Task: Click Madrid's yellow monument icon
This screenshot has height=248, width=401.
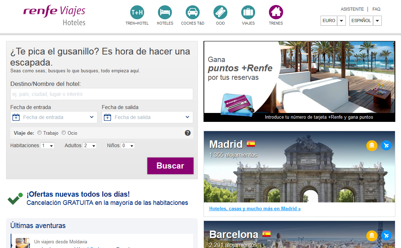Action: 372,145
